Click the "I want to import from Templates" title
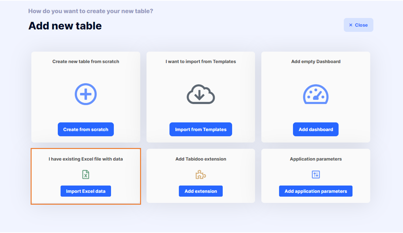Image resolution: width=403 pixels, height=233 pixels. tap(201, 61)
